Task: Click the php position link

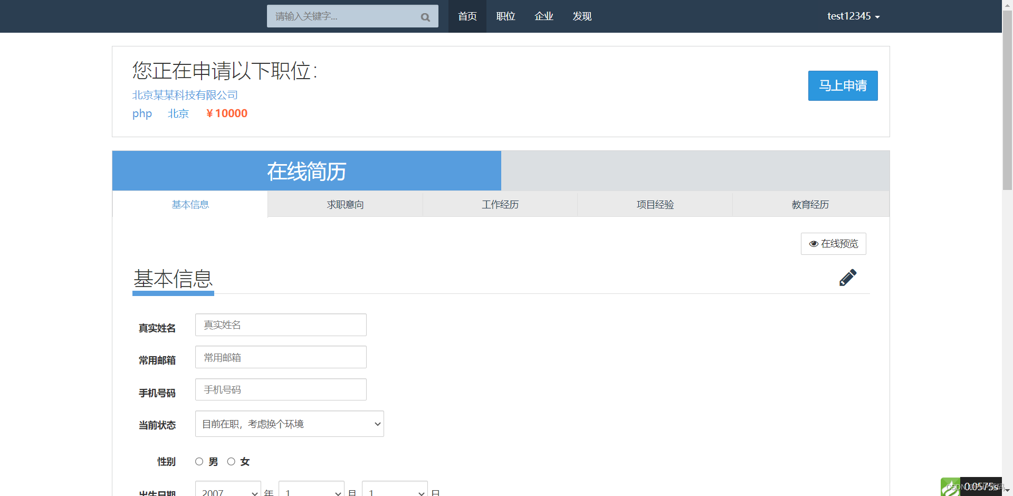Action: 142,113
